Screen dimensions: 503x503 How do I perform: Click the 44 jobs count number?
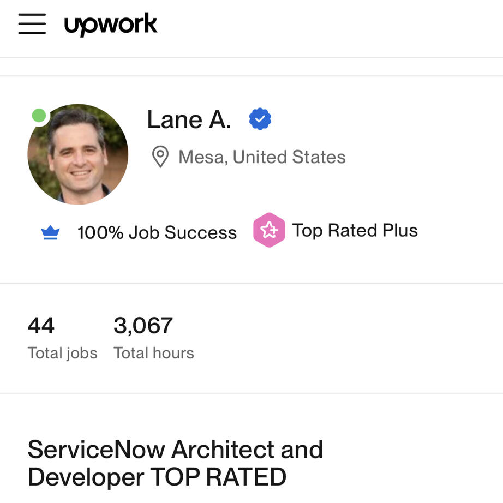point(41,326)
